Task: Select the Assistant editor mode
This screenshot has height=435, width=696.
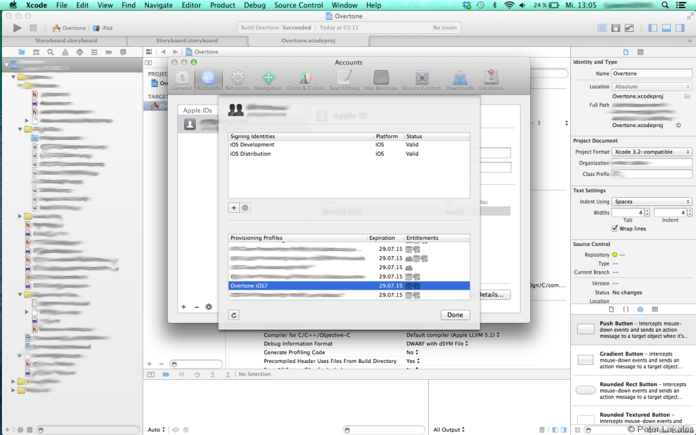Action: (616, 28)
